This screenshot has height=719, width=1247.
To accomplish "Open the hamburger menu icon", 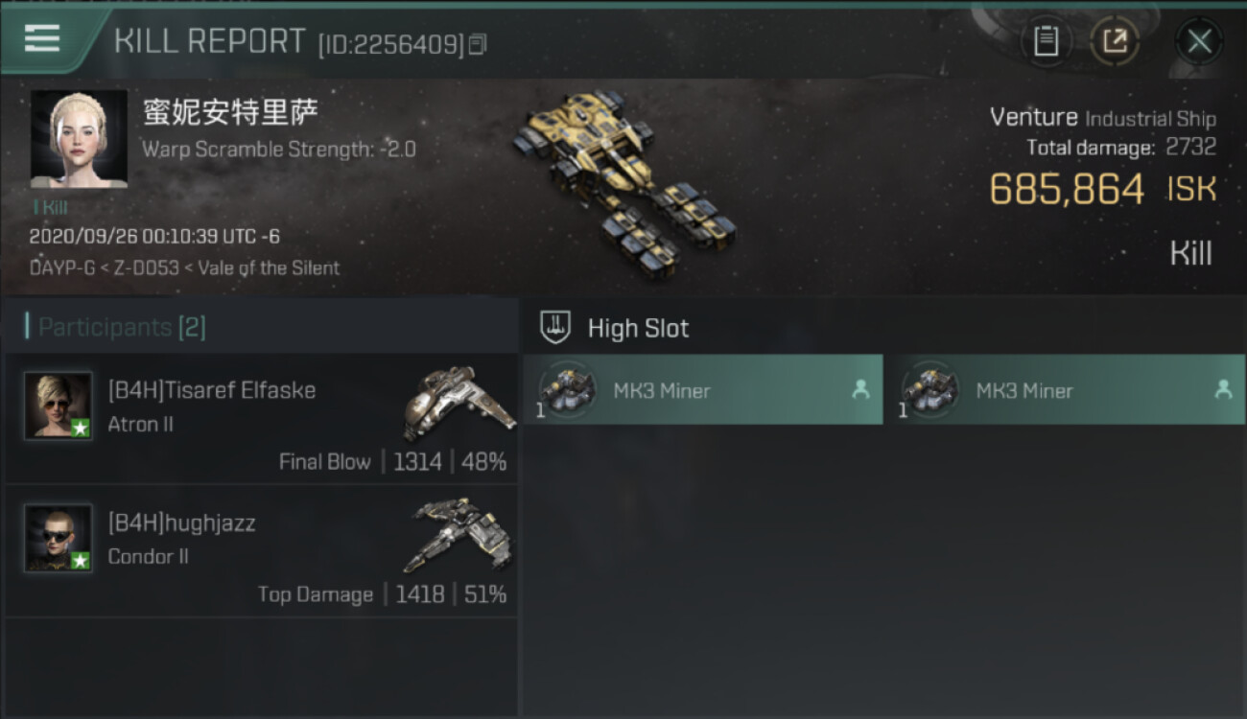I will pos(41,39).
